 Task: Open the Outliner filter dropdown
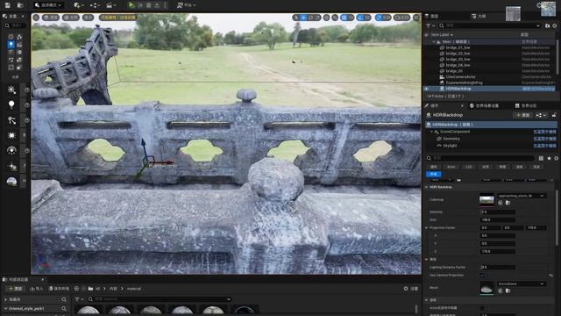pos(430,25)
